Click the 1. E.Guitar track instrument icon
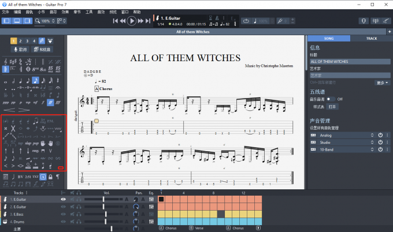Screen dimensions: 393x232 [x=5, y=199]
